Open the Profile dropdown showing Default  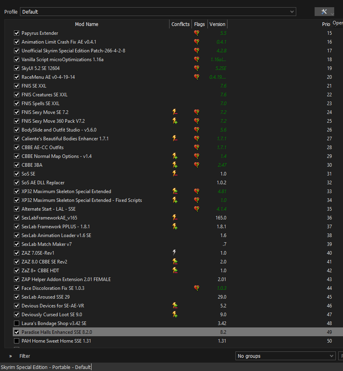(158, 12)
